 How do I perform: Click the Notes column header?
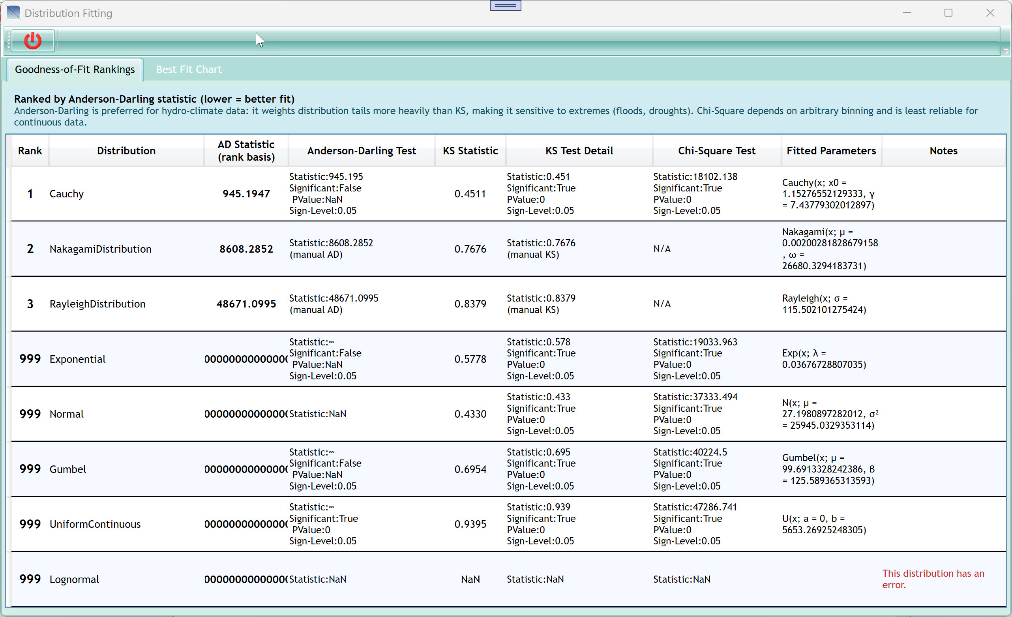[x=943, y=151]
